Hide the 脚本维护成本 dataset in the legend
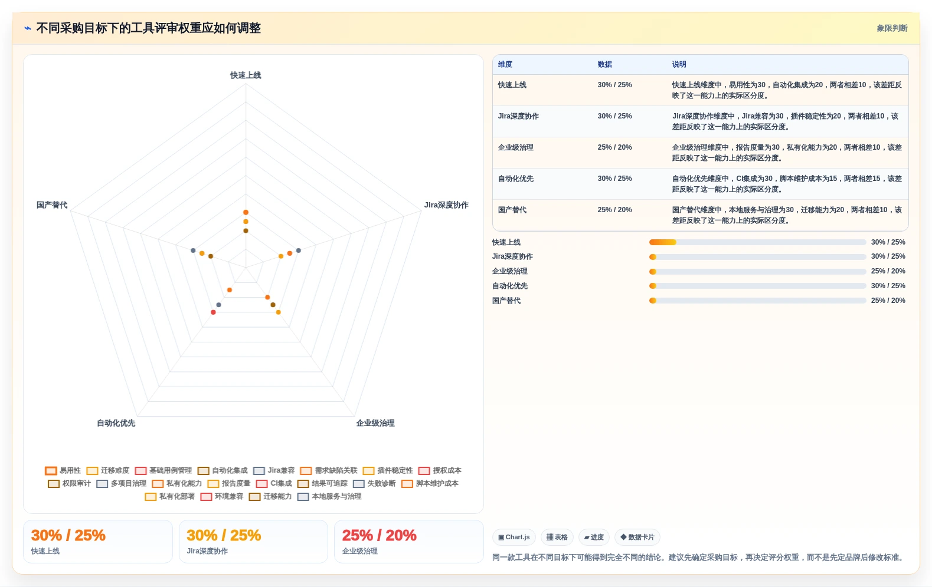The height and width of the screenshot is (587, 932). point(430,483)
